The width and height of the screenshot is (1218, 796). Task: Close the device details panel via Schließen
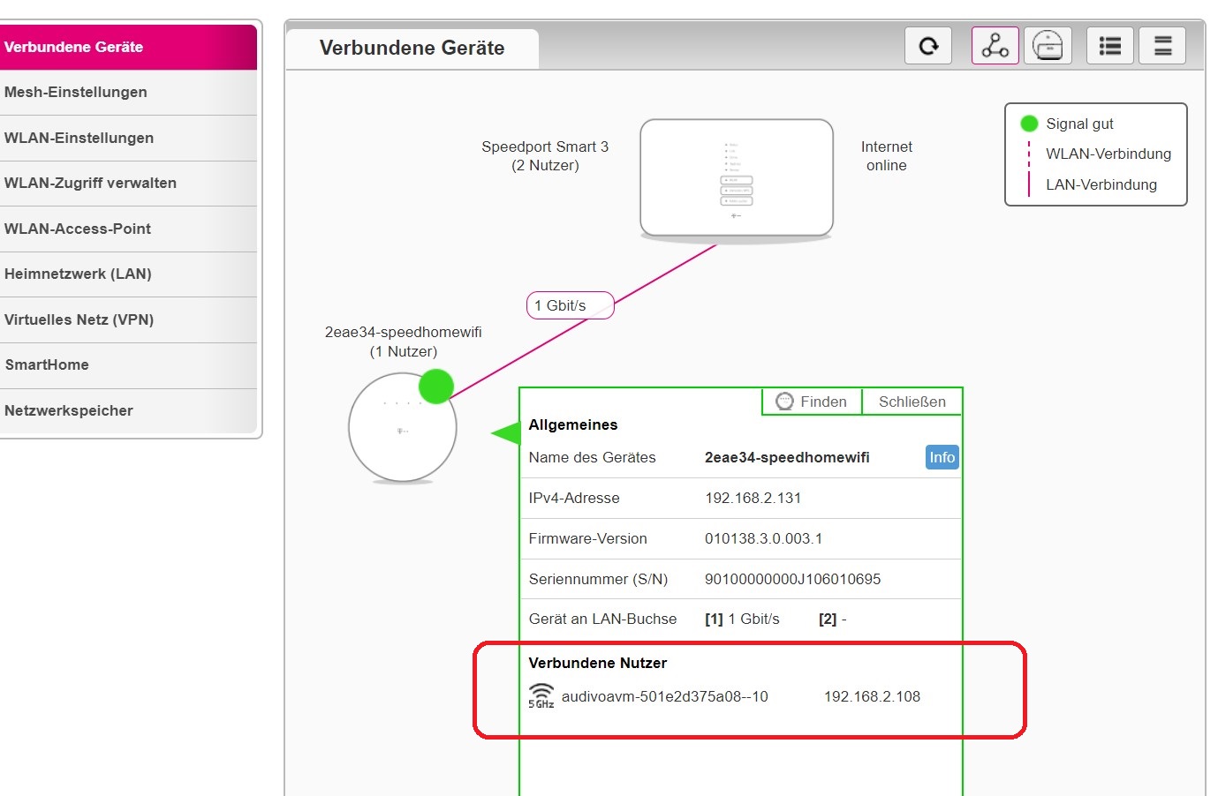pyautogui.click(x=912, y=402)
